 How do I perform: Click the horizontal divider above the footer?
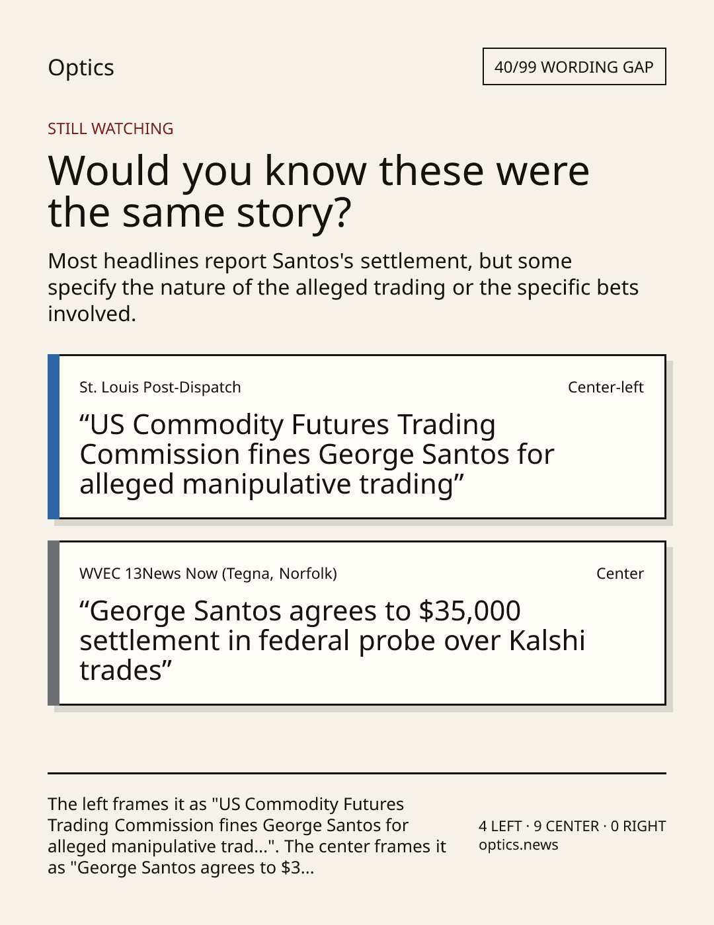pyautogui.click(x=357, y=773)
